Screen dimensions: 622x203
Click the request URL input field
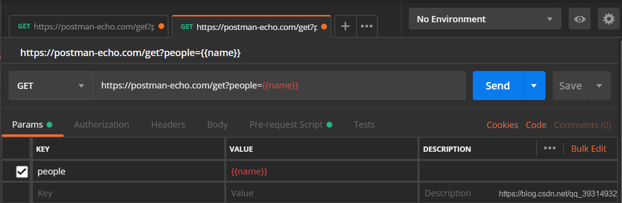(280, 86)
